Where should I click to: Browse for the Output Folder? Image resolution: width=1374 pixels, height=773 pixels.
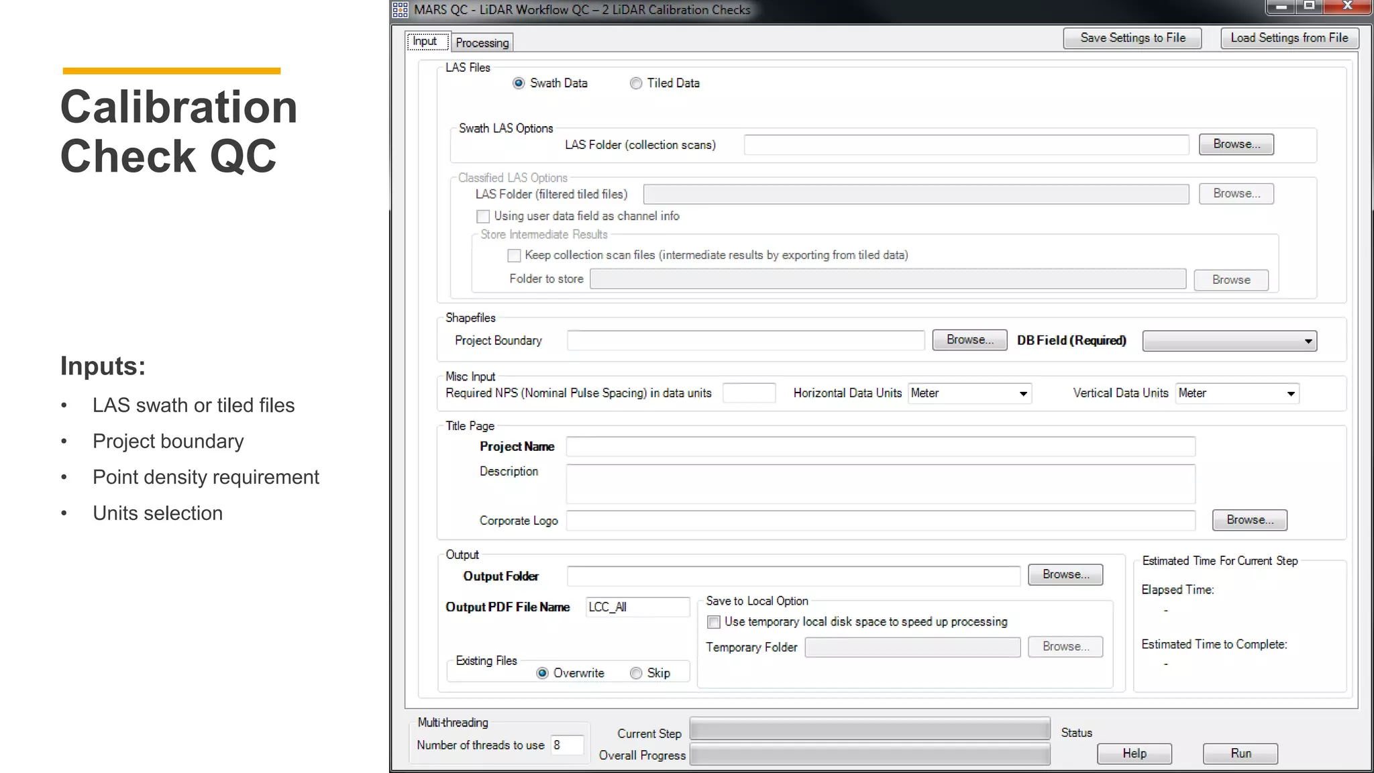pyautogui.click(x=1065, y=575)
